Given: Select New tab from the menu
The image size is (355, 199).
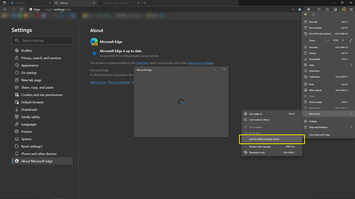Looking at the screenshot, I should [328, 22].
